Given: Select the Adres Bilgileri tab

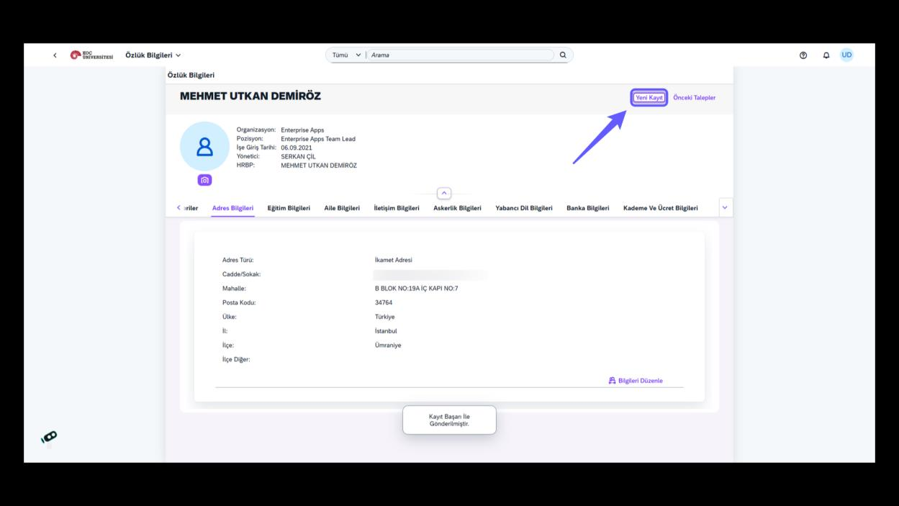Looking at the screenshot, I should [232, 208].
